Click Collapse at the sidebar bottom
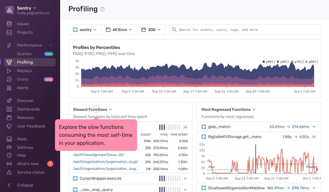 point(25,185)
